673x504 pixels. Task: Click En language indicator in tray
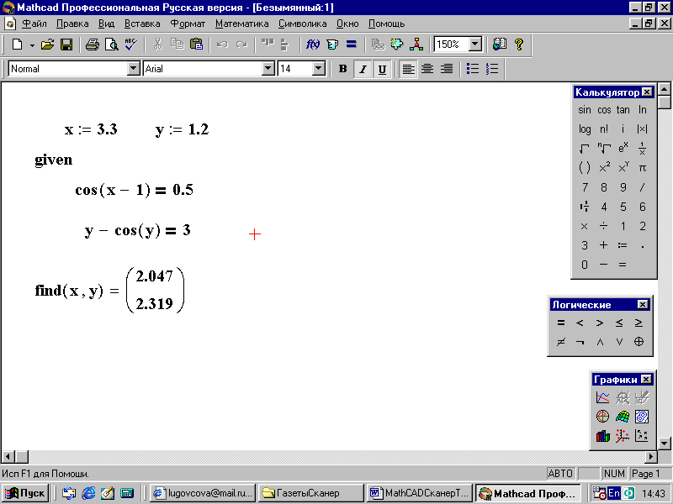614,493
